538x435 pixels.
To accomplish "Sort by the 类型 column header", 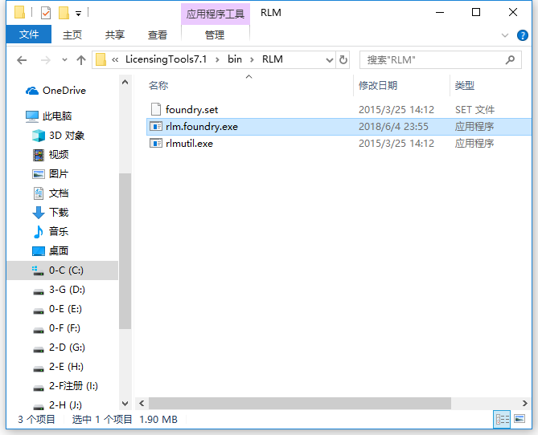I will [x=465, y=85].
